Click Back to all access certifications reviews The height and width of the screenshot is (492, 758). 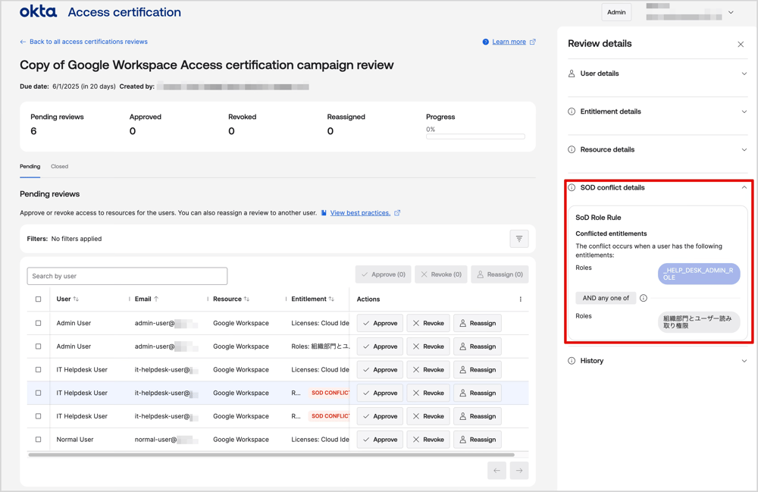pos(89,42)
